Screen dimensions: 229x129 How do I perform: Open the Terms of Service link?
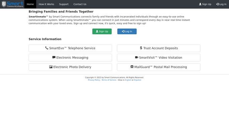(x=109, y=80)
